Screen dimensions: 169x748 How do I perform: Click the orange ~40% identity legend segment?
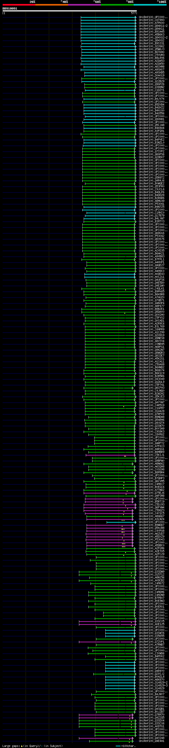52,5
